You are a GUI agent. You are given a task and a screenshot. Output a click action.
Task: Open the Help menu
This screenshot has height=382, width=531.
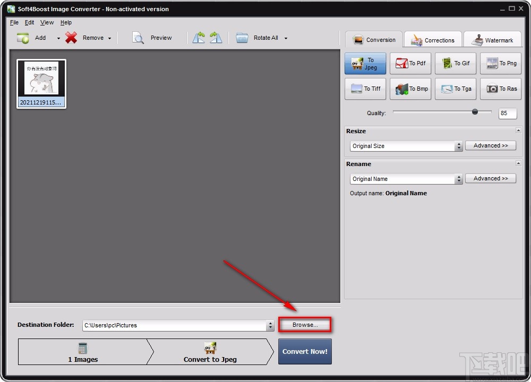[66, 22]
